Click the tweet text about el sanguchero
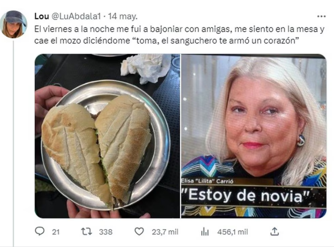 click(x=179, y=35)
